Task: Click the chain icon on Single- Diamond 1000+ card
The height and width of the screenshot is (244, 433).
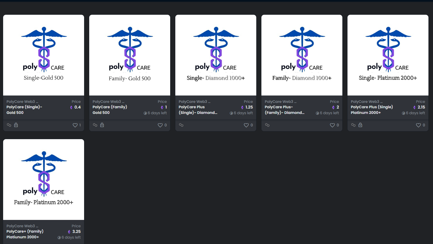Action: pos(181,125)
